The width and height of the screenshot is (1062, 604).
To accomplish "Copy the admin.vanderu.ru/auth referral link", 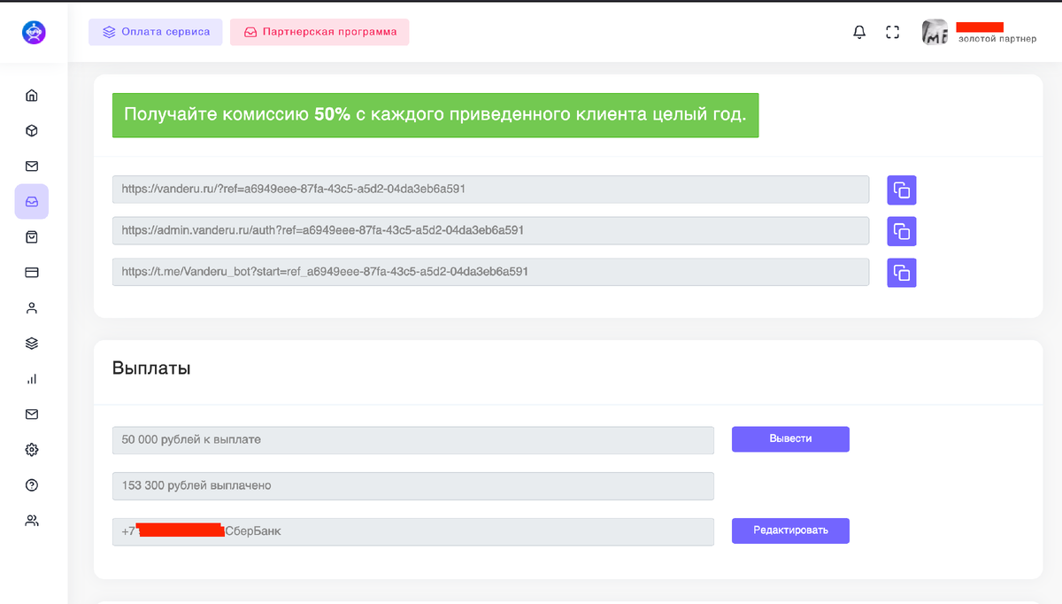I will pos(902,231).
